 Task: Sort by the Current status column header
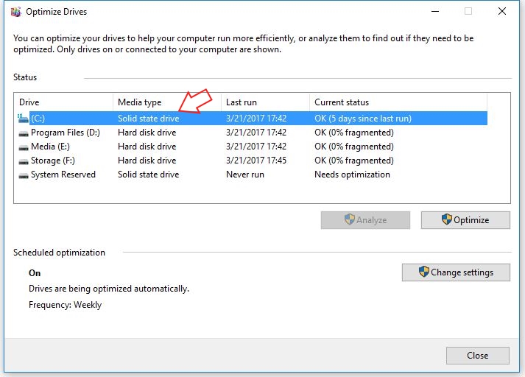pos(398,102)
